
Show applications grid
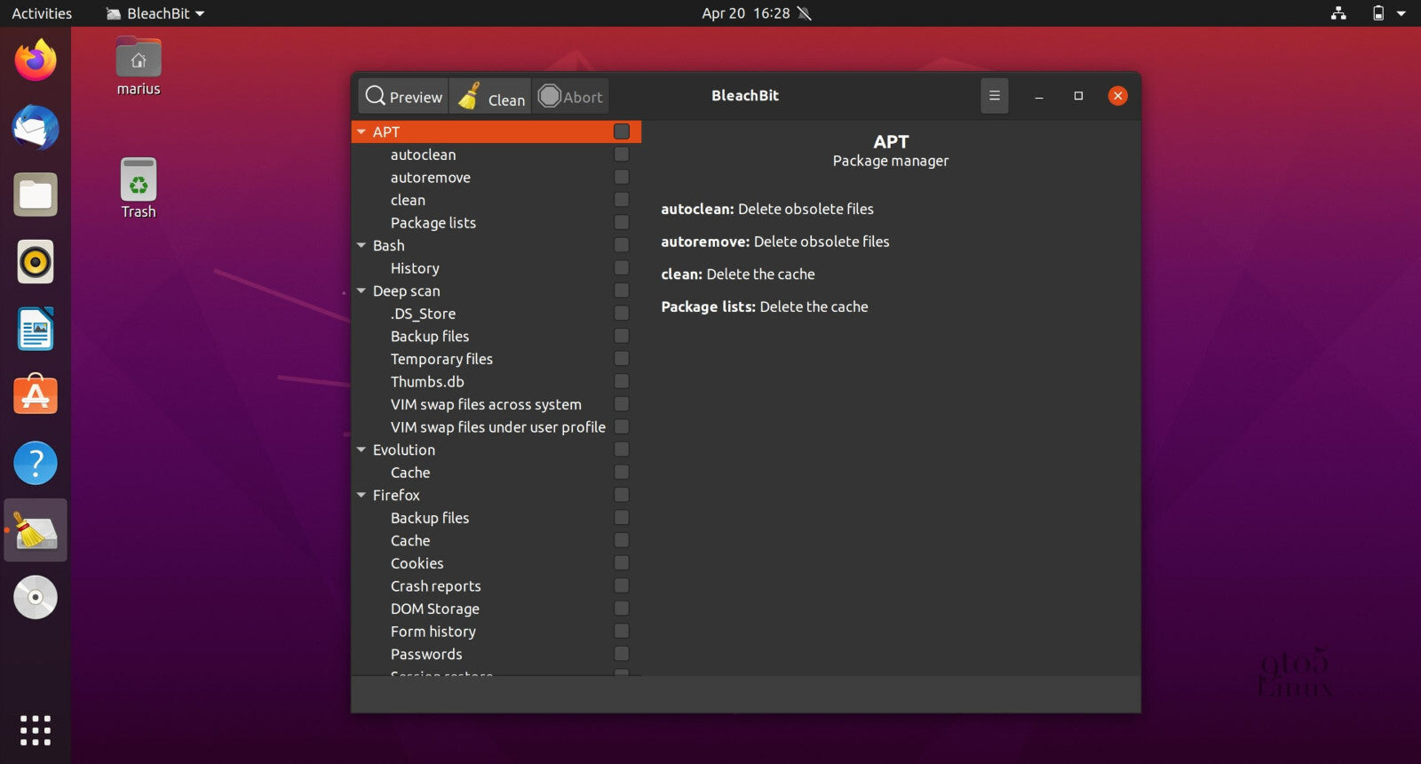click(36, 730)
